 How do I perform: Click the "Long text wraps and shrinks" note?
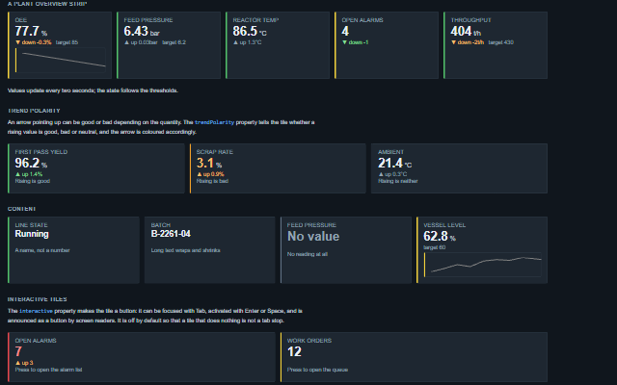pyautogui.click(x=186, y=250)
